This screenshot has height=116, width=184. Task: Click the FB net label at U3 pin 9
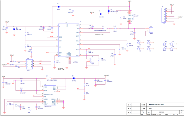click(x=34, y=96)
